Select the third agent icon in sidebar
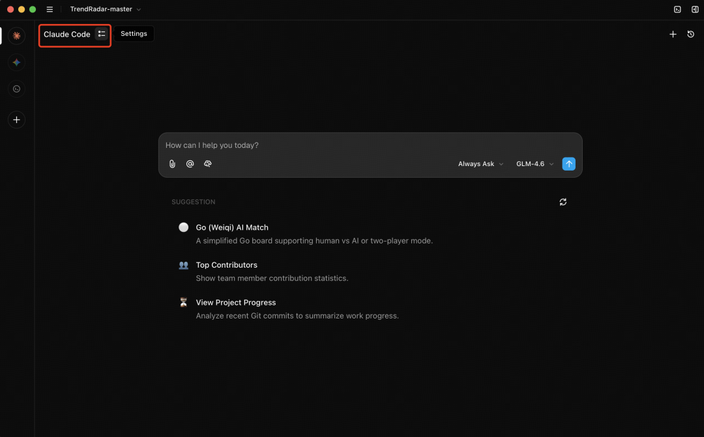This screenshot has height=437, width=704. click(16, 89)
